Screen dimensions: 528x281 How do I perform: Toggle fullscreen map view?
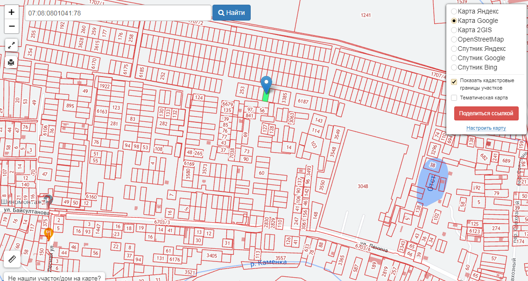(x=11, y=45)
